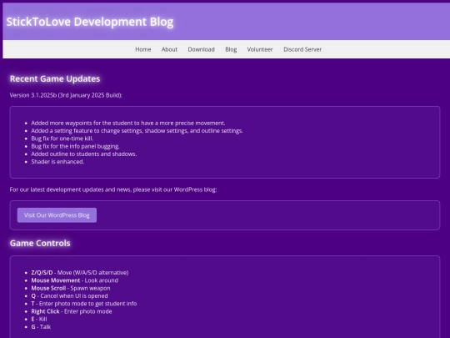
Task: Click the 'Q - Cancel when UI is opened' line
Action: coord(69,295)
